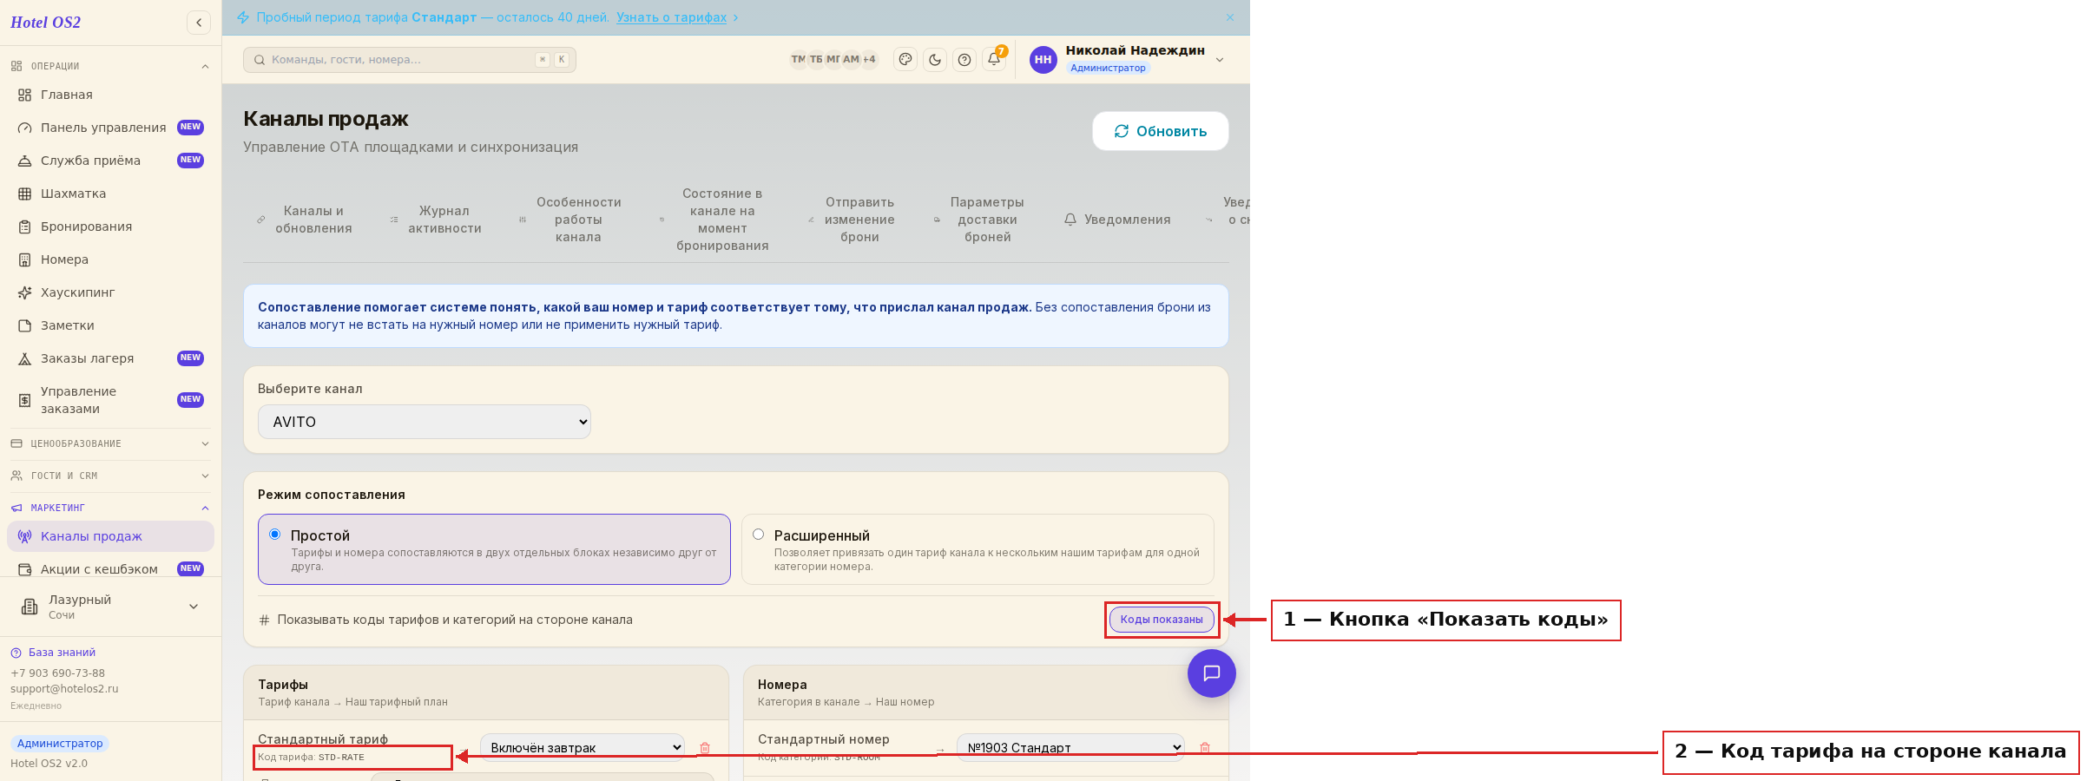
Task: Collapse the sidebar with the chevron button
Action: tap(199, 23)
